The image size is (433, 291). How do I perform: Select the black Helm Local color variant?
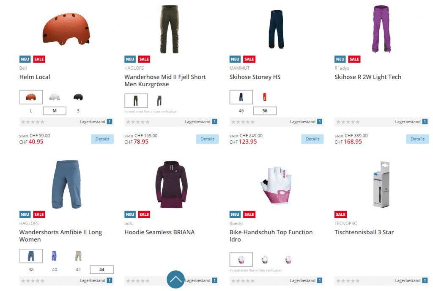[78, 97]
